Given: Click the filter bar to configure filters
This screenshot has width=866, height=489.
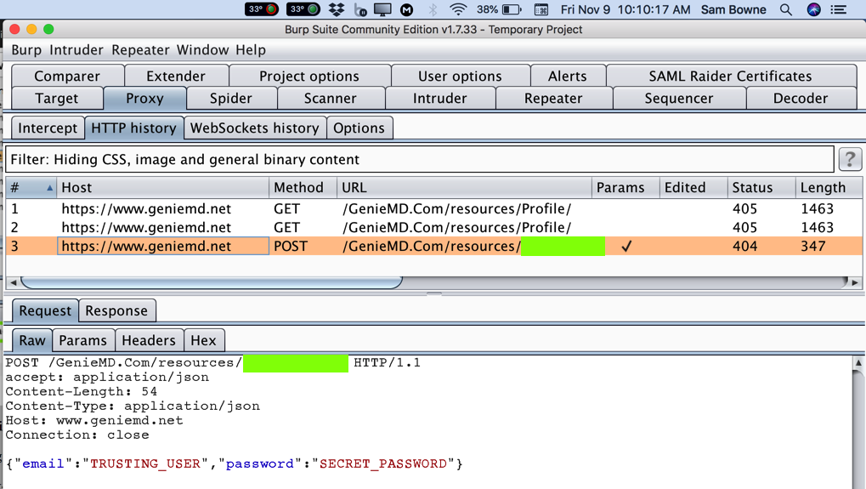Looking at the screenshot, I should click(x=419, y=159).
